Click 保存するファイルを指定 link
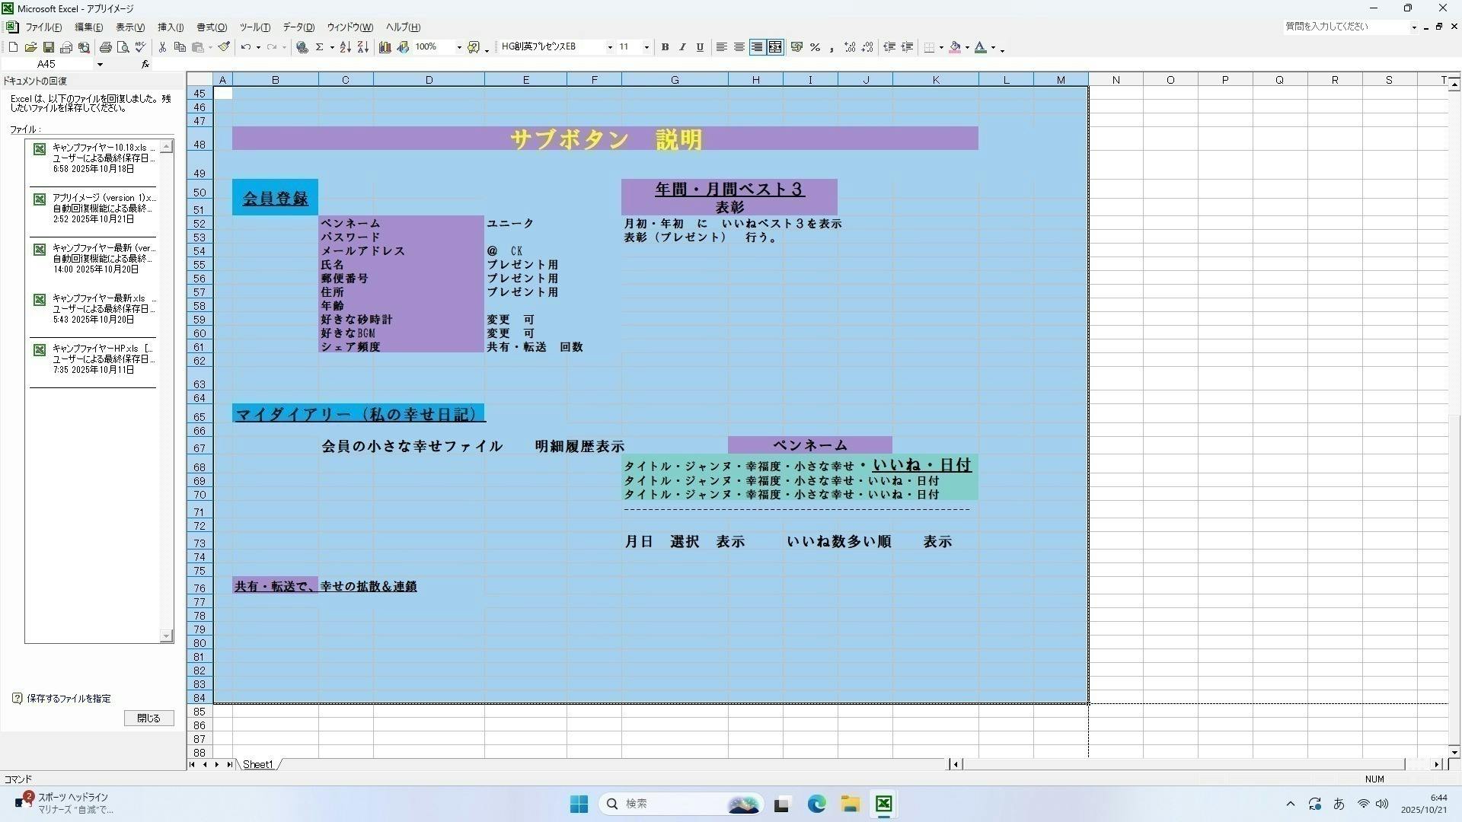This screenshot has width=1462, height=822. point(69,698)
